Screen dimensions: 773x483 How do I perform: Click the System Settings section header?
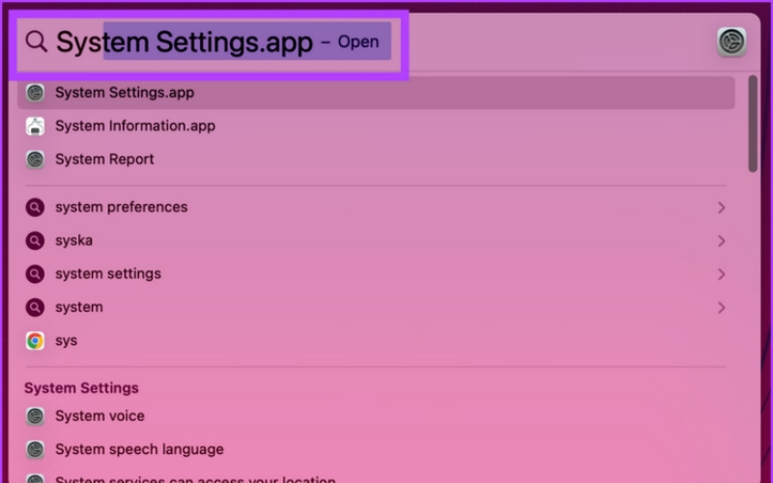coord(81,388)
